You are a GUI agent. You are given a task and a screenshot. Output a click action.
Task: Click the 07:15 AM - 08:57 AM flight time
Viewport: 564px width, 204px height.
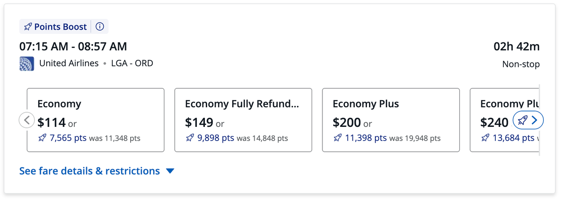pos(73,47)
